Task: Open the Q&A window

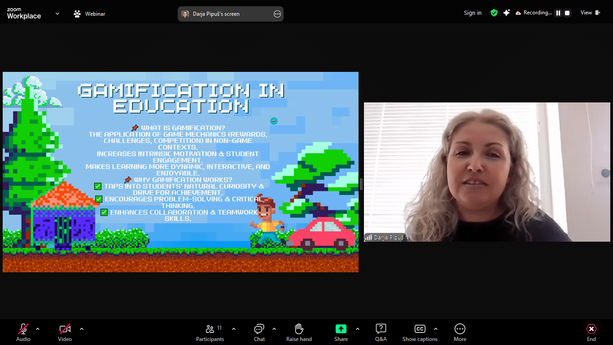Action: point(381,332)
